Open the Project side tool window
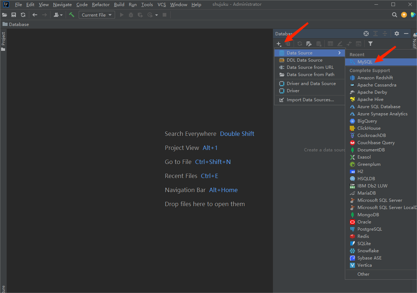This screenshot has width=417, height=293. point(3,41)
